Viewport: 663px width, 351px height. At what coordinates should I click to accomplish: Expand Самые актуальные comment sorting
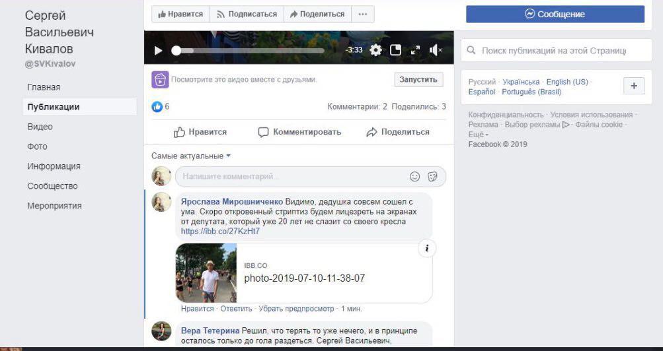pyautogui.click(x=191, y=156)
